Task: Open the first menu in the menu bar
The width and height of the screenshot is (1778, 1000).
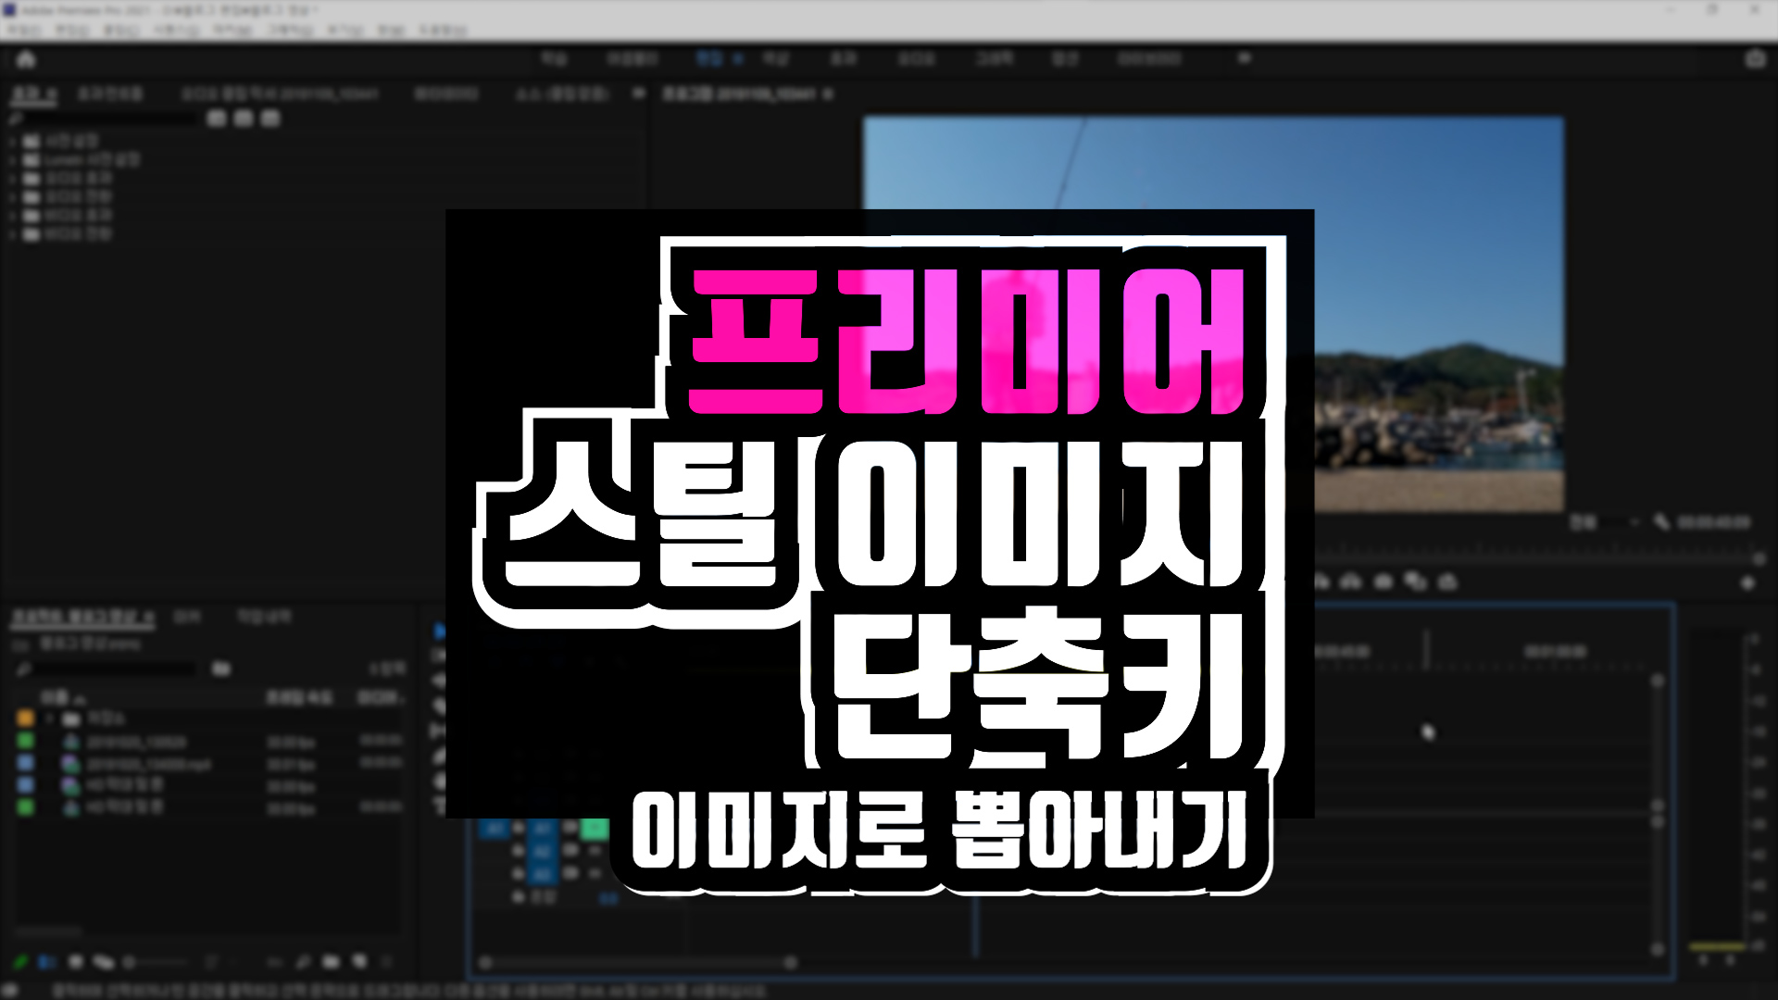Action: [23, 31]
